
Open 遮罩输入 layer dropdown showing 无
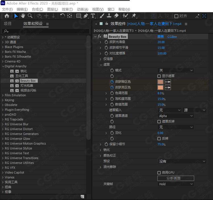pyautogui.click(x=170, y=110)
